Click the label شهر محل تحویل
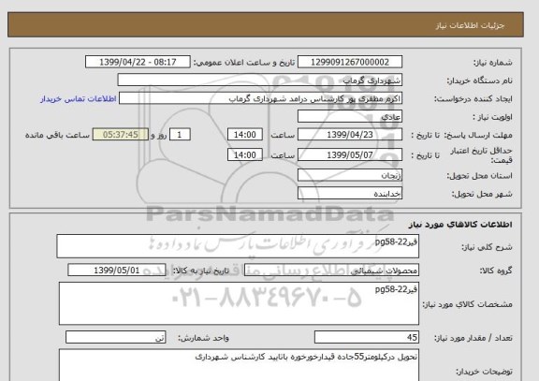 [482, 194]
